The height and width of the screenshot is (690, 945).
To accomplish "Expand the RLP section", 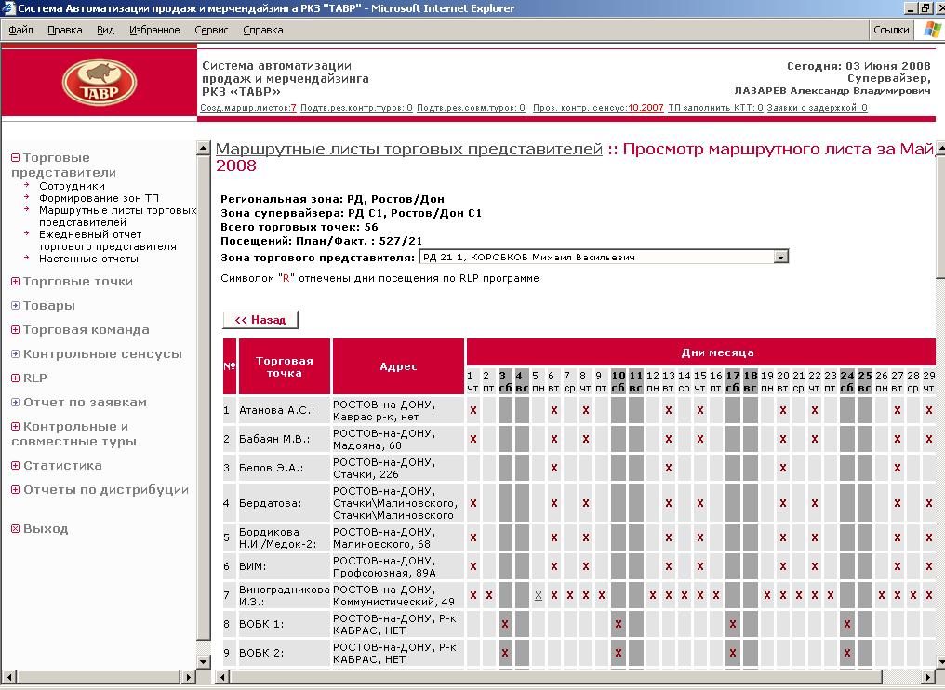I will [x=16, y=378].
